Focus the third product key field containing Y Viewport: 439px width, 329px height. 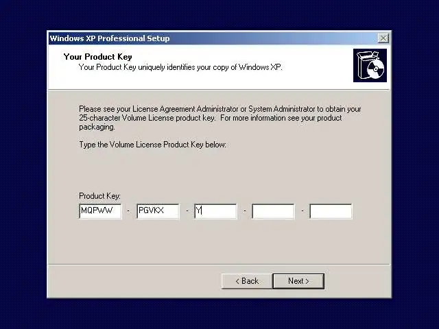(x=215, y=211)
